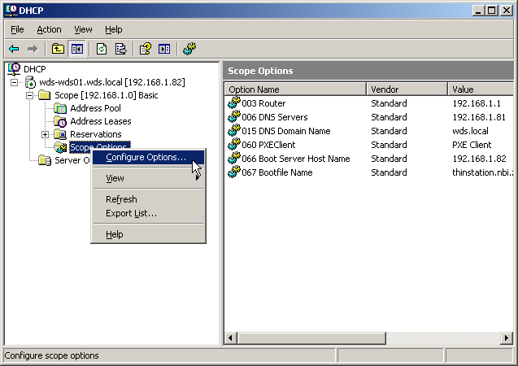Click the Scope Options tree icon
The image size is (518, 366).
point(60,147)
